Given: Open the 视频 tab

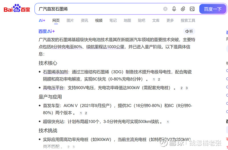Looking at the screenshot, I should (99, 20).
